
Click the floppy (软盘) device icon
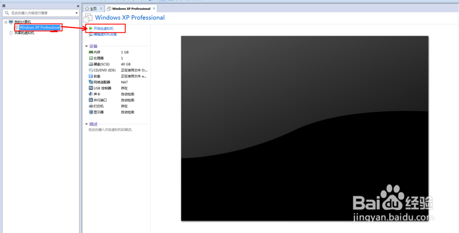click(x=91, y=76)
